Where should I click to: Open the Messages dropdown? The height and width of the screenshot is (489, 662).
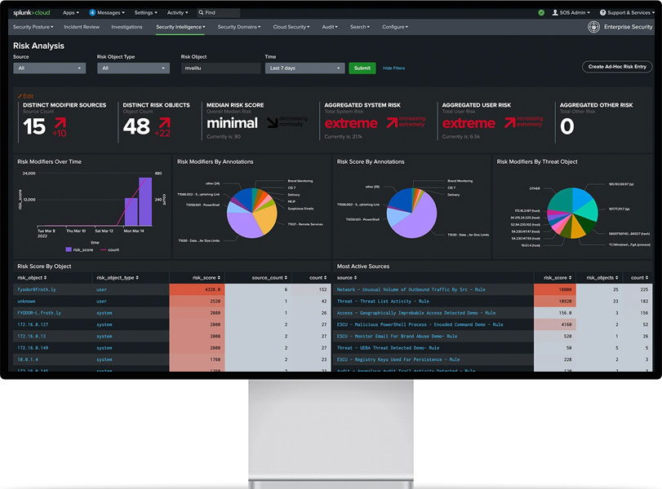point(111,13)
